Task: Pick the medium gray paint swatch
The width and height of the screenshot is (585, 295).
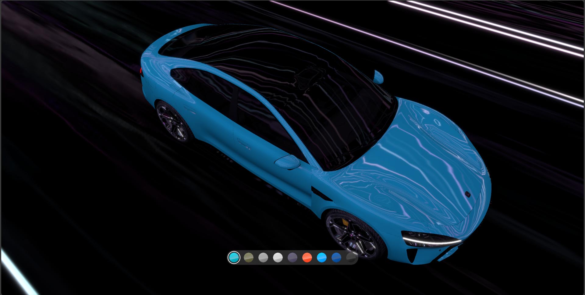Action: pos(263,258)
